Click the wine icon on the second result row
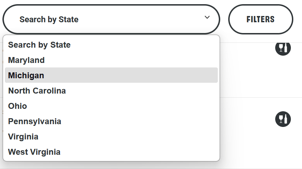The height and width of the screenshot is (169, 302). tap(283, 119)
